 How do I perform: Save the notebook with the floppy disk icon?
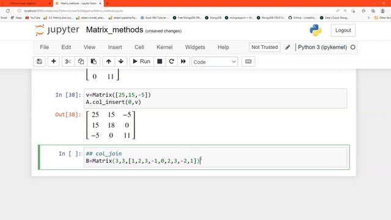click(39, 61)
